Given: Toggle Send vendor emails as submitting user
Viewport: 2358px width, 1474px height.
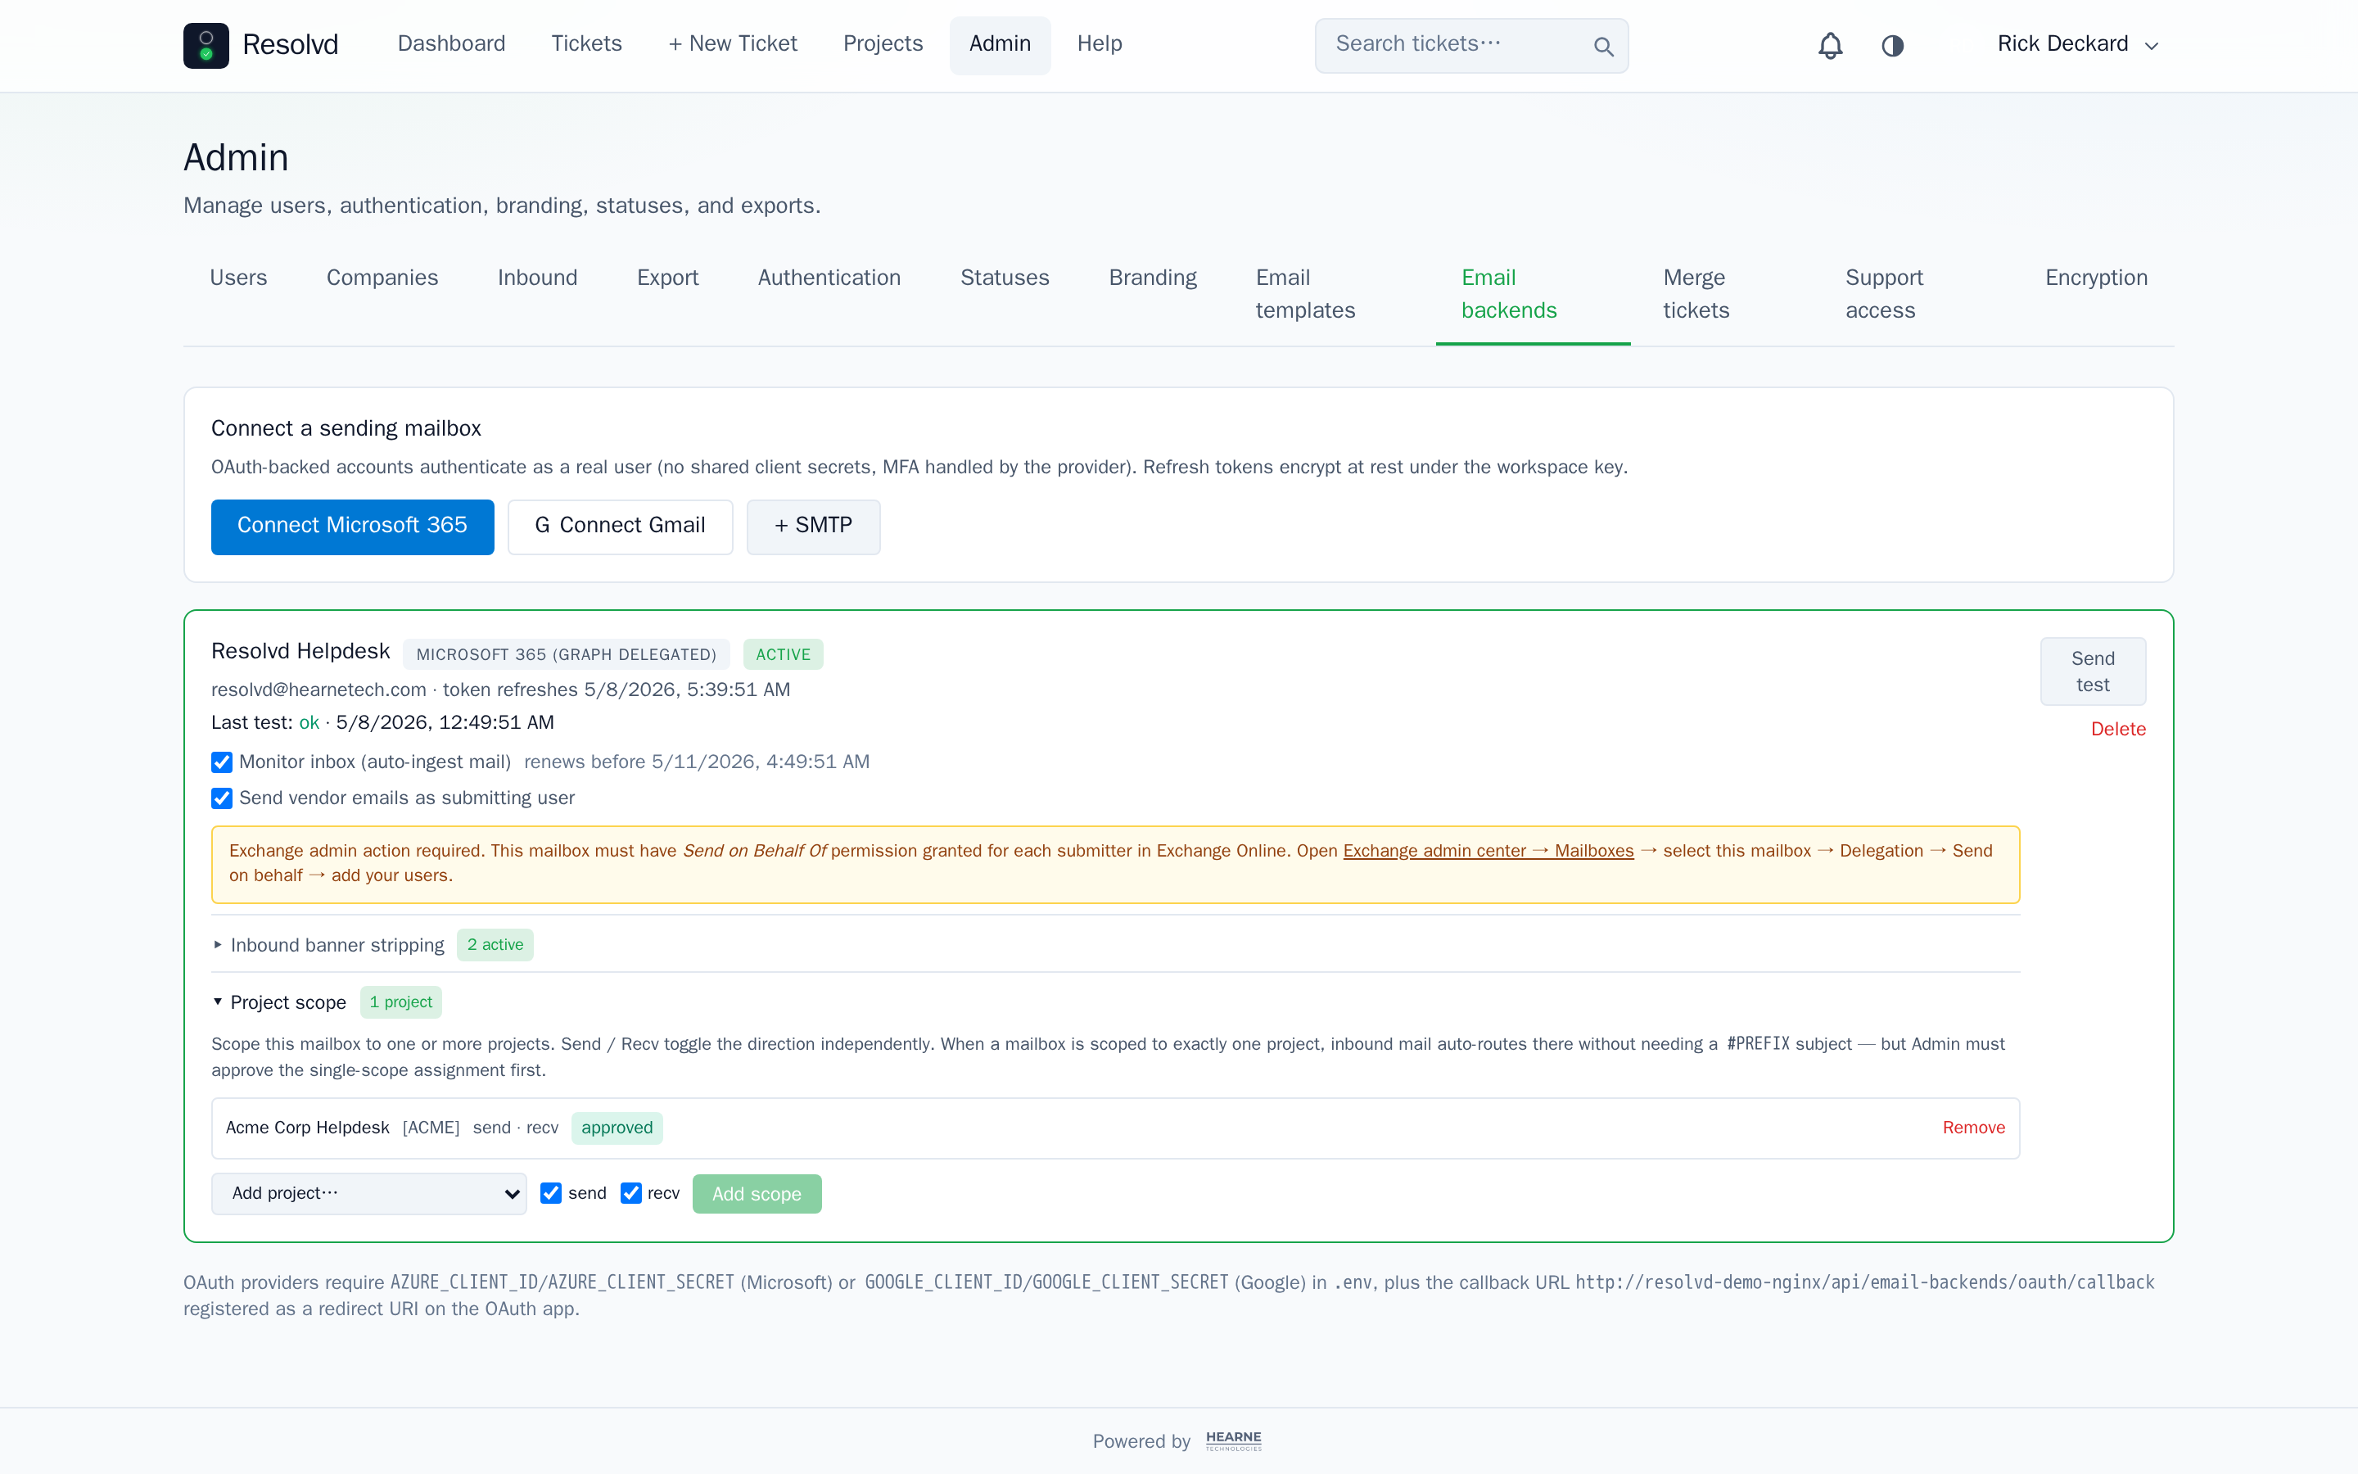Looking at the screenshot, I should click(222, 798).
